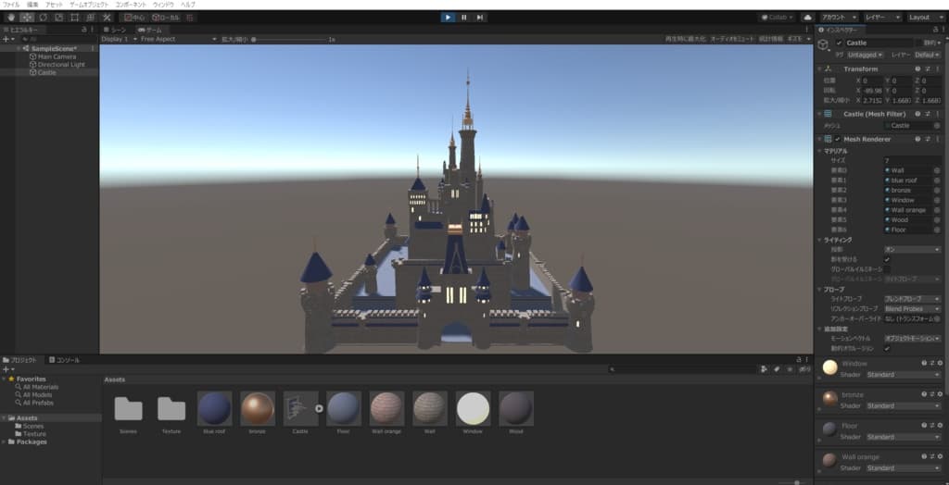Switch to the シーン tab
This screenshot has height=485, width=949.
tap(116, 30)
